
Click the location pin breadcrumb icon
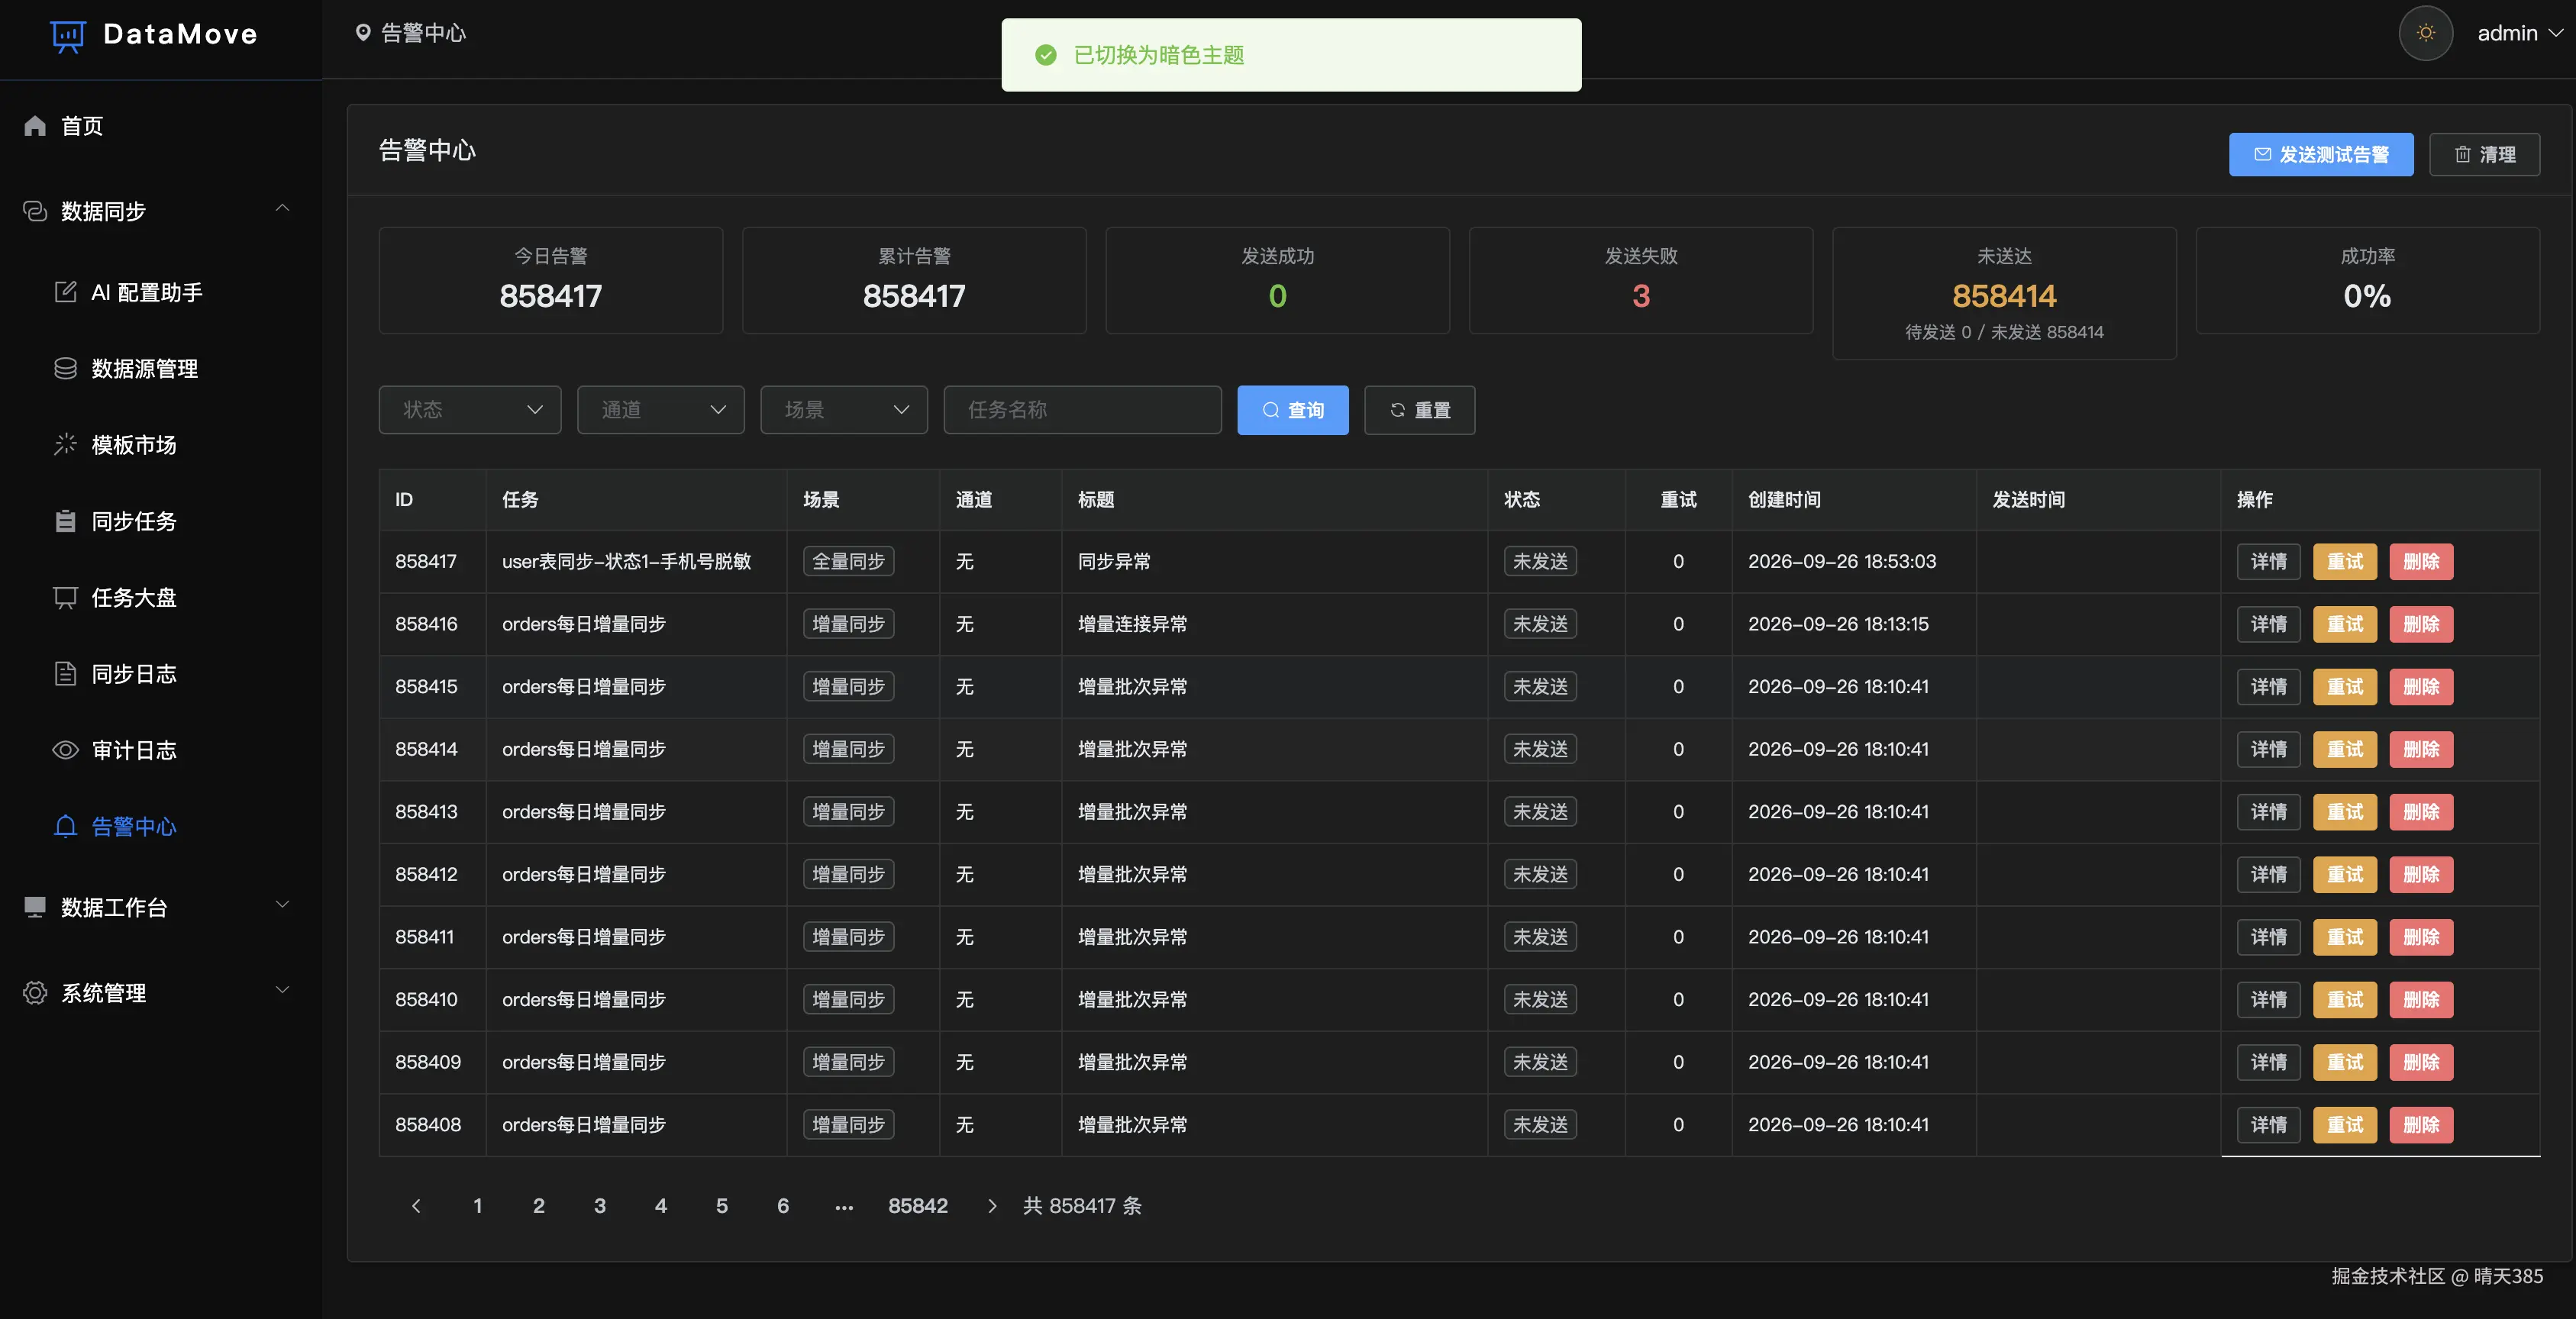pyautogui.click(x=363, y=33)
